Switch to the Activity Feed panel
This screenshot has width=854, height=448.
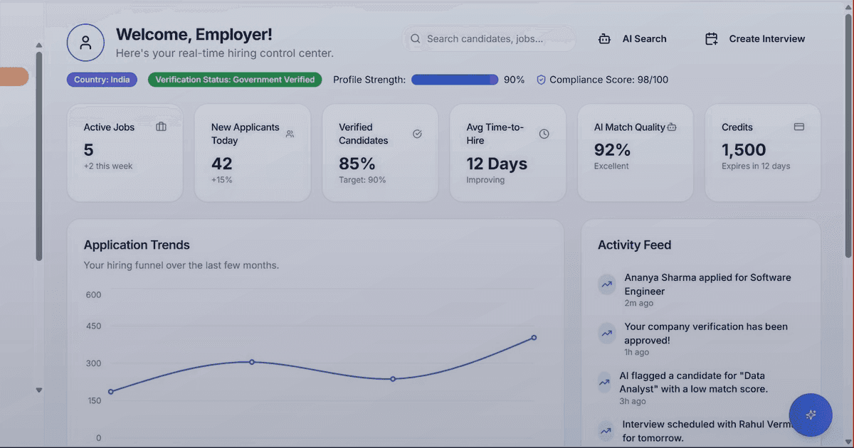pyautogui.click(x=634, y=245)
